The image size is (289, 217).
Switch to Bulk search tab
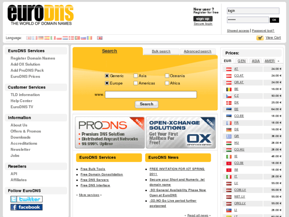click(161, 51)
